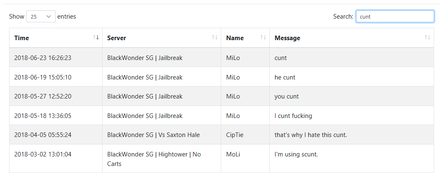Sort table by Message column arrows

[x=427, y=38]
